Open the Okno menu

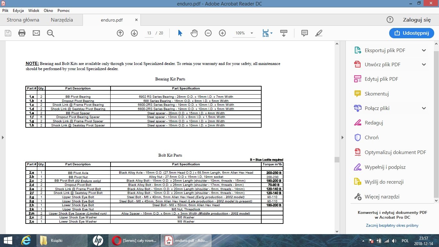click(x=48, y=10)
